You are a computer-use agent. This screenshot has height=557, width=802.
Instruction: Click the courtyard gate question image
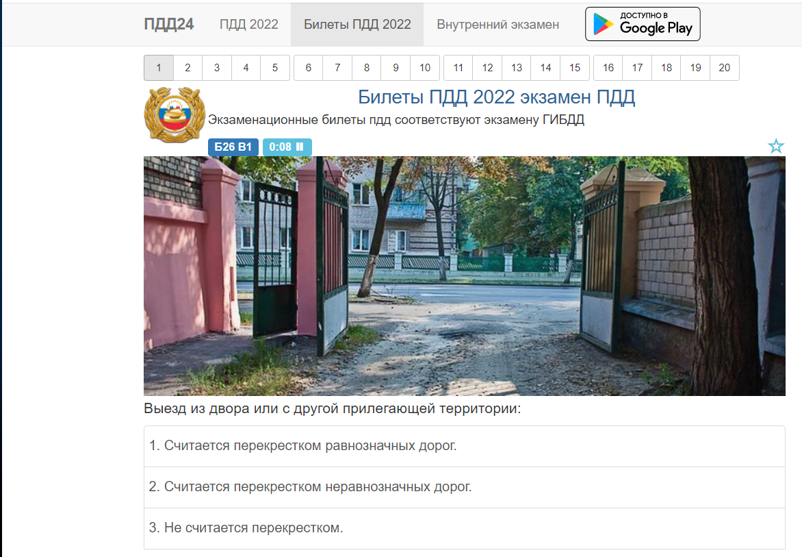(465, 276)
